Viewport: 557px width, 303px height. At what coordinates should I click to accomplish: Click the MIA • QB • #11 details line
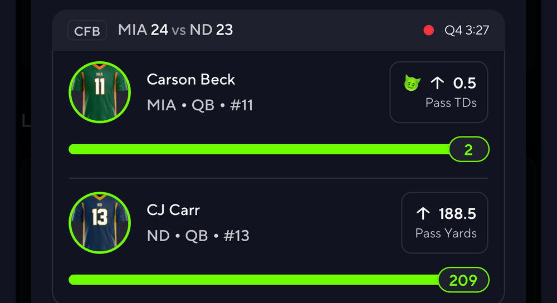[x=200, y=105]
